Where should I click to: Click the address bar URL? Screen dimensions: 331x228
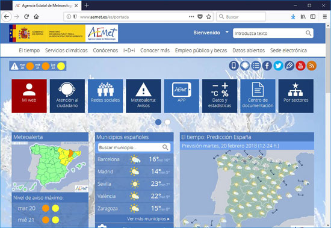pos(104,17)
